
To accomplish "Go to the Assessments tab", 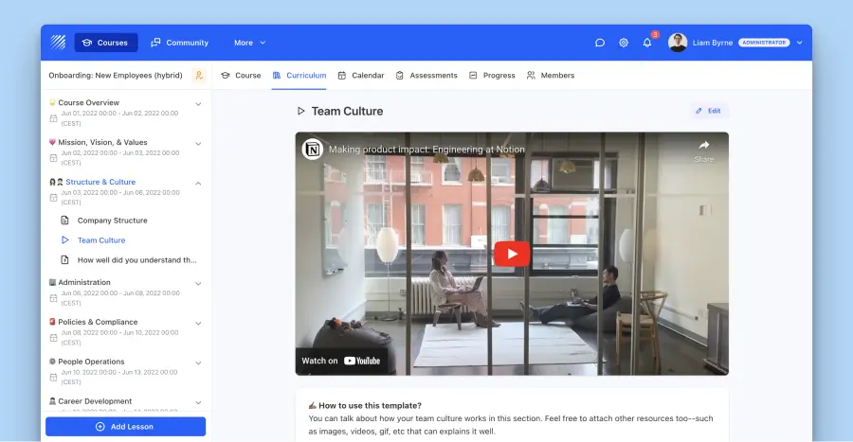I will click(x=426, y=76).
